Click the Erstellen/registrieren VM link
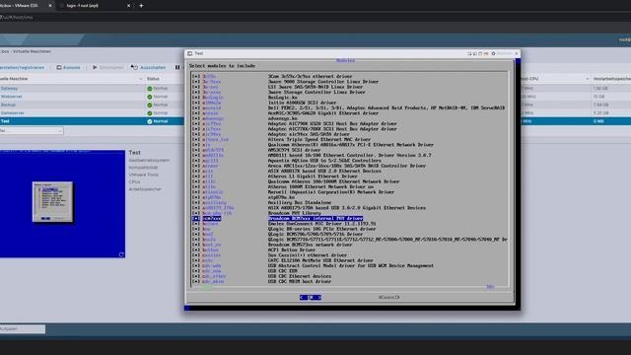 (x=22, y=67)
